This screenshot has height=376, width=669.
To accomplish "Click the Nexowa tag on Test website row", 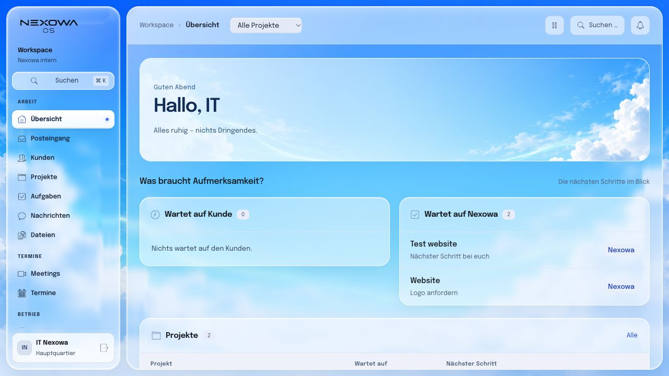I will tap(621, 250).
